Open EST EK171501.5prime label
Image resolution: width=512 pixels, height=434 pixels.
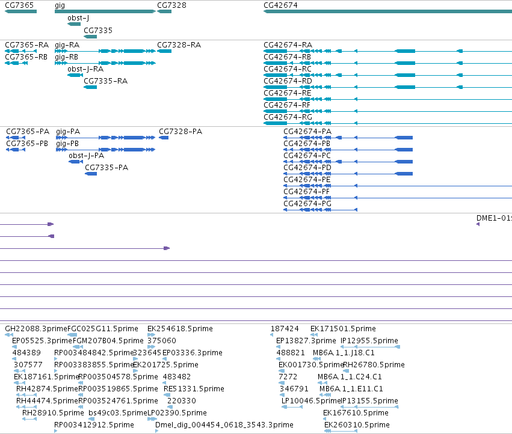(x=343, y=329)
